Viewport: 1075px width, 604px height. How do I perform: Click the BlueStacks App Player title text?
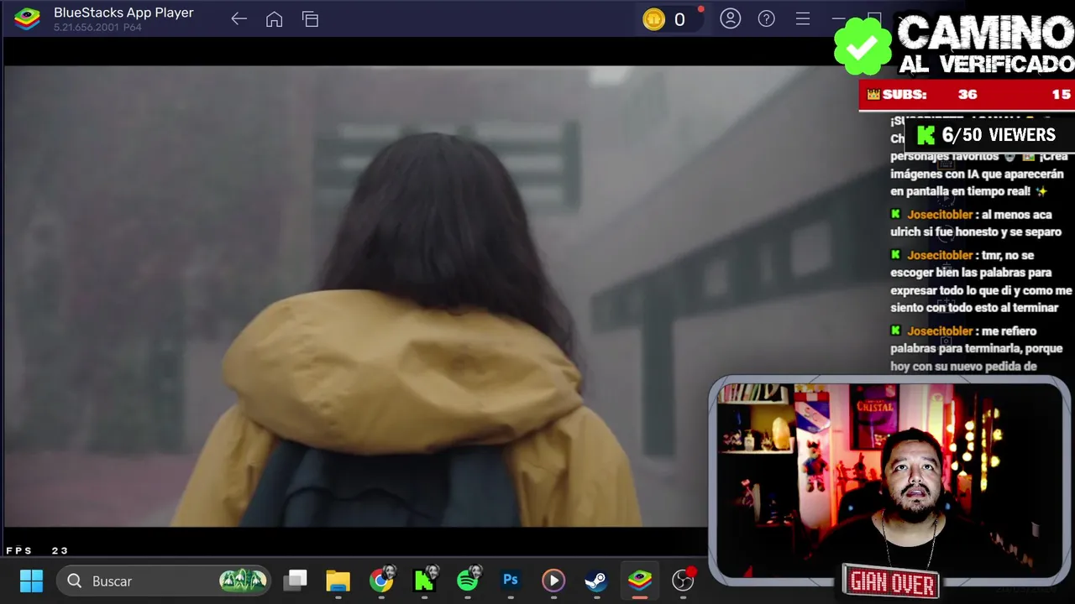(123, 13)
